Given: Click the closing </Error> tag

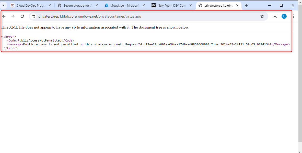Looking at the screenshot, I should click(x=10, y=48).
